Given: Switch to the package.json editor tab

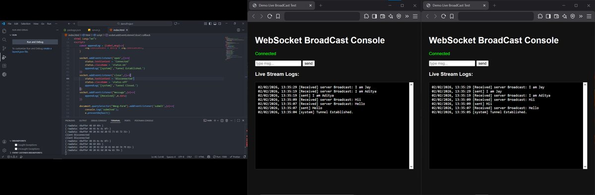Looking at the screenshot, I should pos(72,30).
